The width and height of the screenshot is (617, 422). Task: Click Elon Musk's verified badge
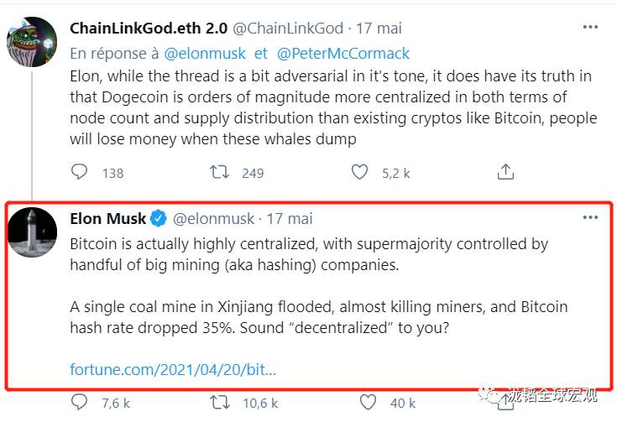click(158, 218)
